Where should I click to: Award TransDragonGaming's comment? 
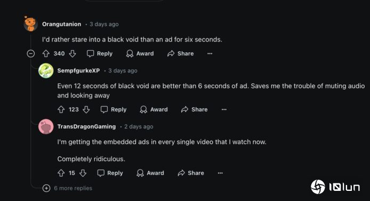150,173
